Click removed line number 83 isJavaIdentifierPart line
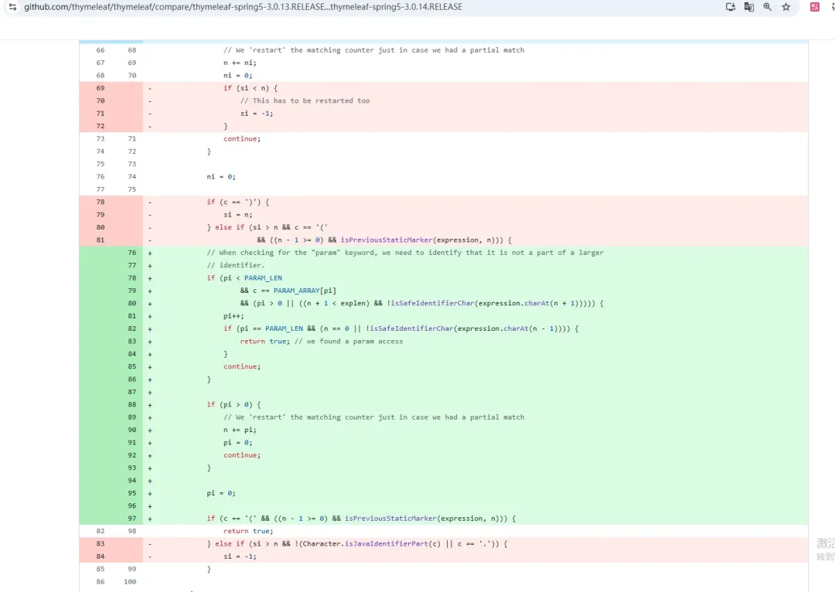The image size is (835, 592). click(x=100, y=543)
